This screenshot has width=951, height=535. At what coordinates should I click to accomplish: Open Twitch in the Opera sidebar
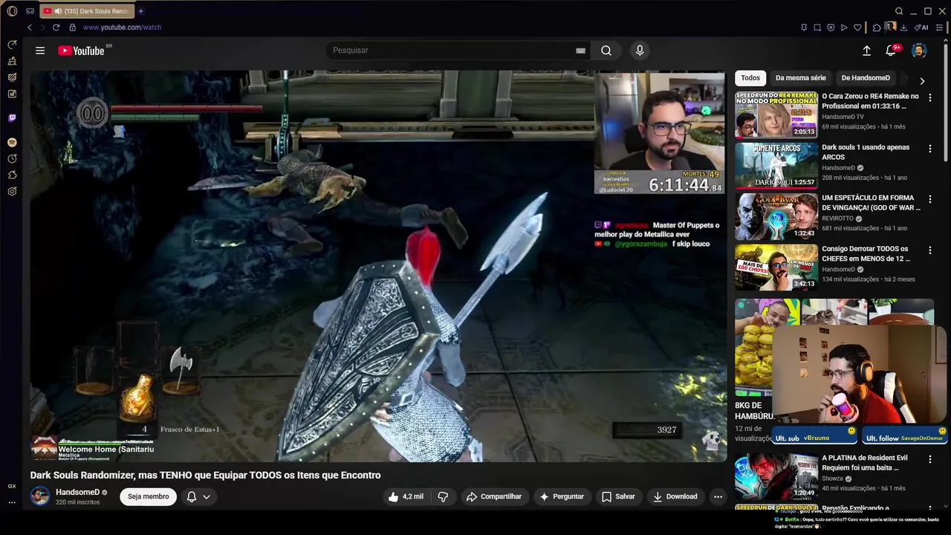12,117
